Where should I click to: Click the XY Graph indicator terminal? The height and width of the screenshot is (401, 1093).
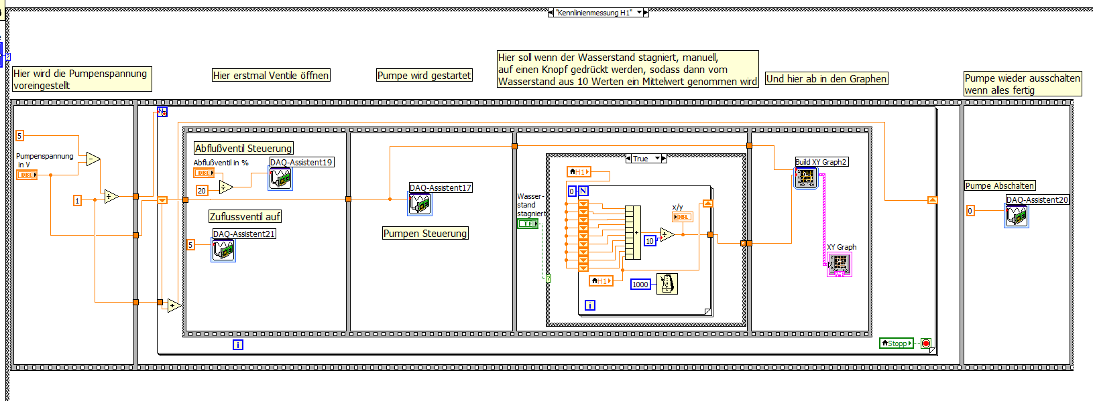click(840, 264)
